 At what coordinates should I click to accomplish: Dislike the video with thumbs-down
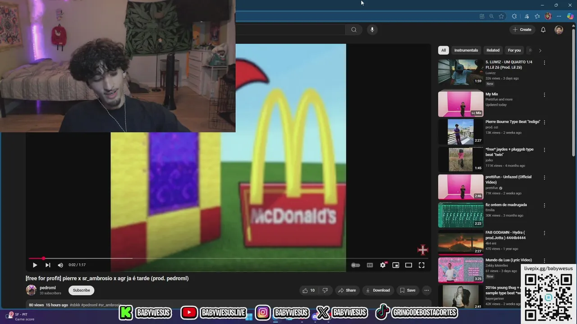click(x=325, y=290)
